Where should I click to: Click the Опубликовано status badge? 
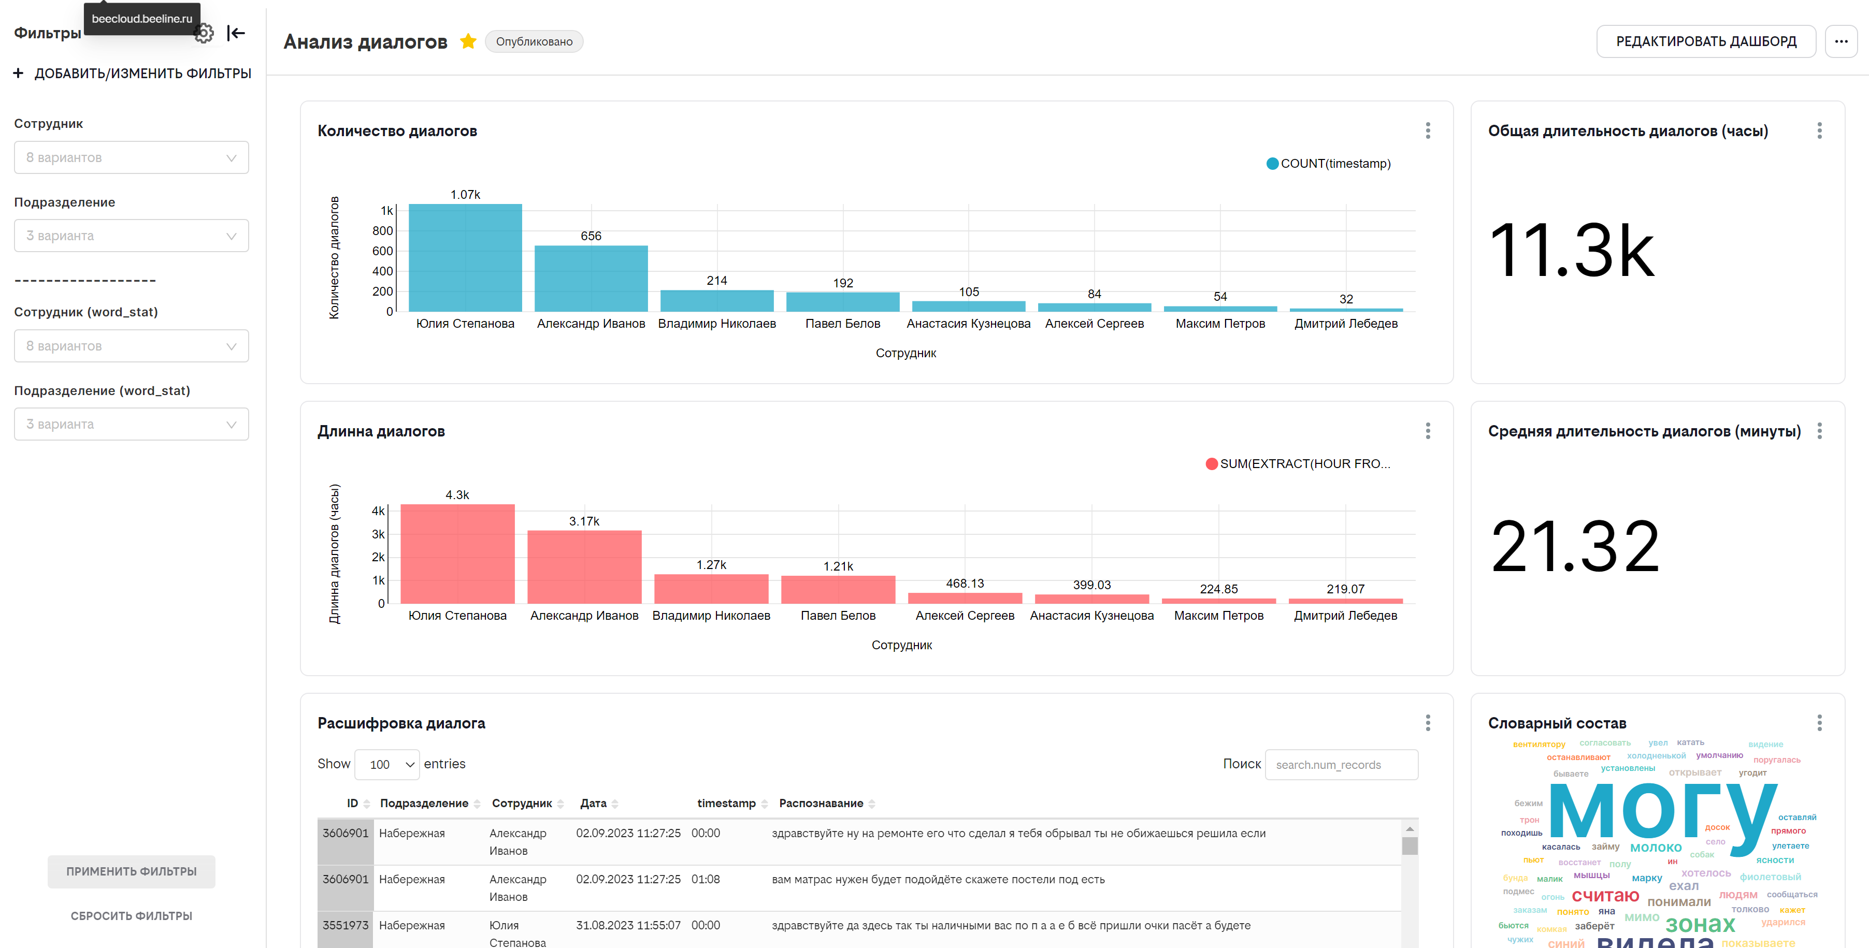[534, 41]
